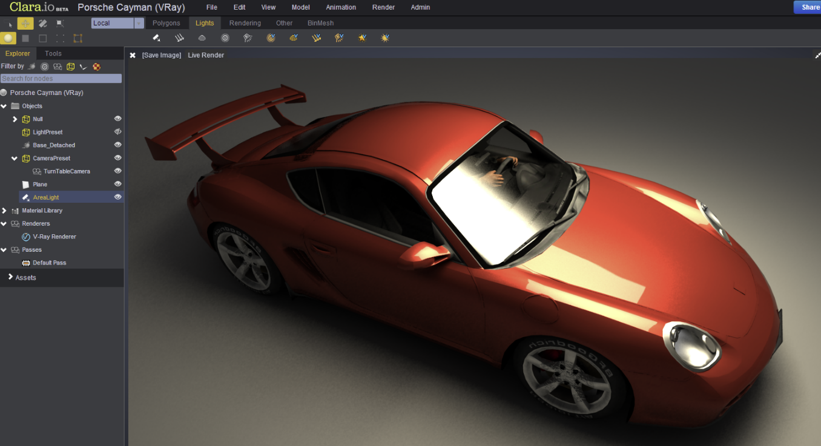Select the Move transform tool

click(25, 24)
